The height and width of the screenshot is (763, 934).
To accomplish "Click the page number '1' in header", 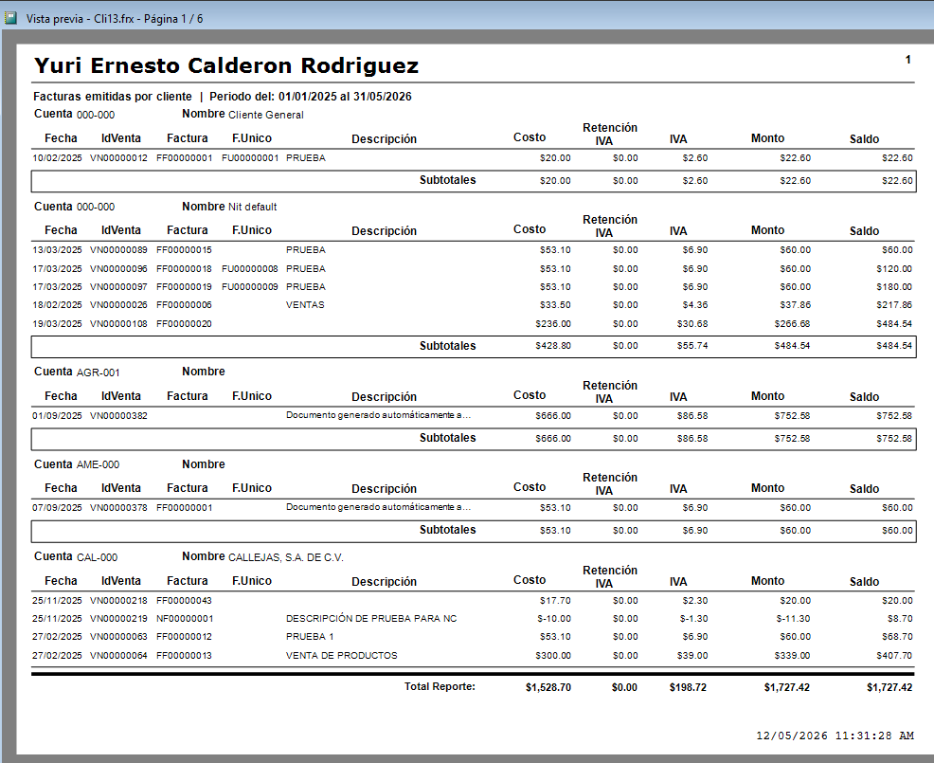I will coord(907,60).
